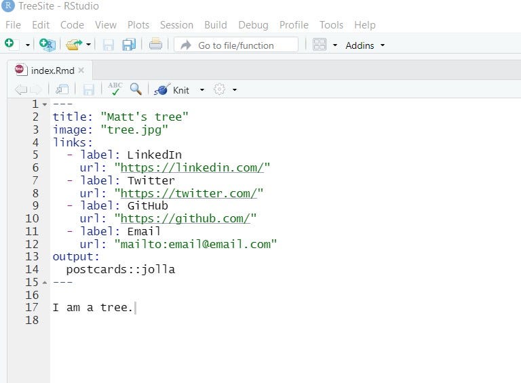Open the Tools menu
Image resolution: width=521 pixels, height=383 pixels.
(x=331, y=25)
